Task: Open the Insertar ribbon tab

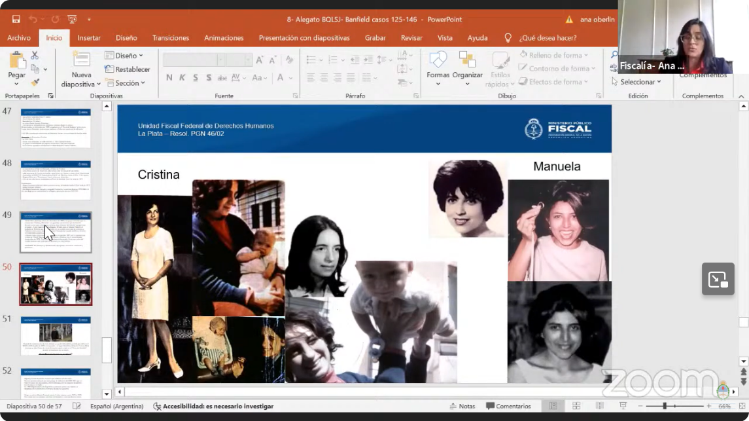Action: pos(89,38)
